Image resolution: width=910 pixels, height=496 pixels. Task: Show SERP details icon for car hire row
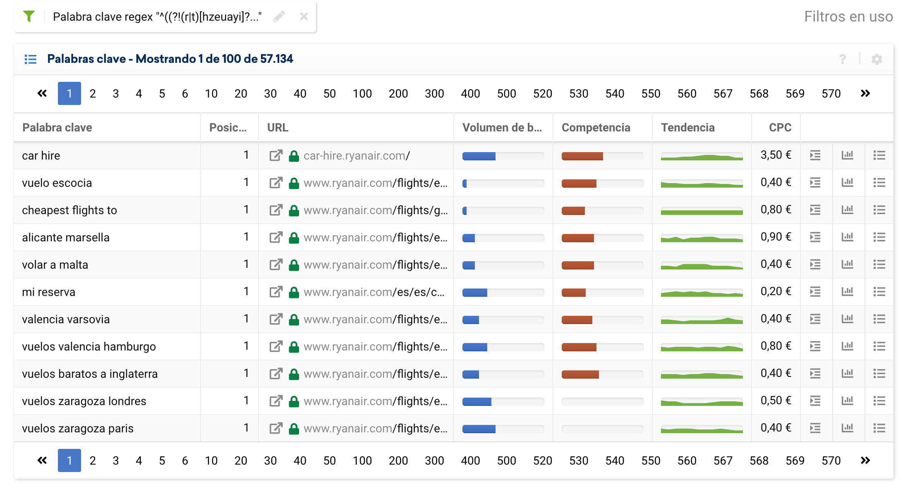pyautogui.click(x=815, y=155)
